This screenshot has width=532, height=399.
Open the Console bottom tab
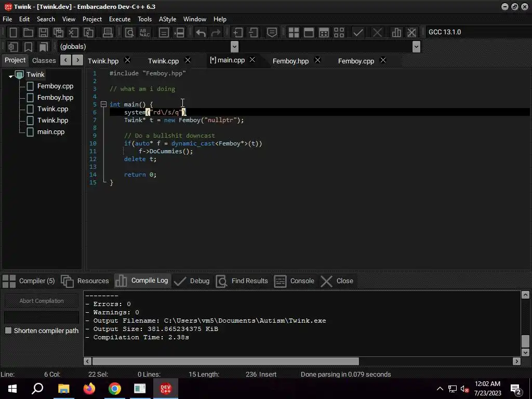(x=295, y=281)
